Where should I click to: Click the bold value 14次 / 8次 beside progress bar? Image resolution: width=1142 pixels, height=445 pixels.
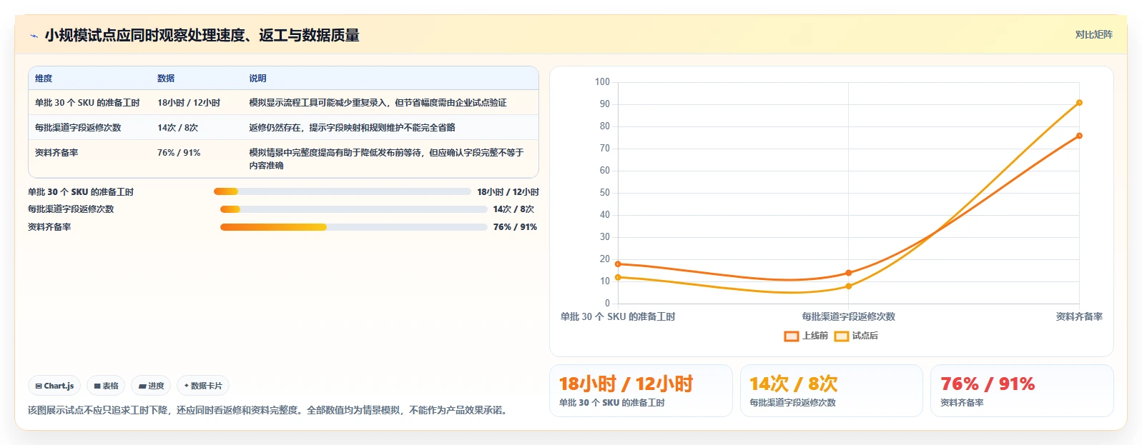point(513,209)
